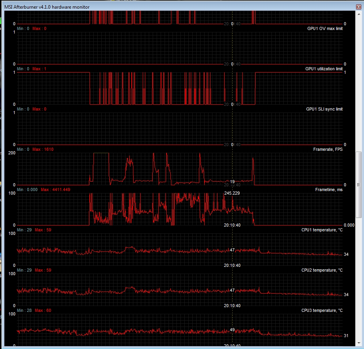Click the CPU1 temperature label

322,230
